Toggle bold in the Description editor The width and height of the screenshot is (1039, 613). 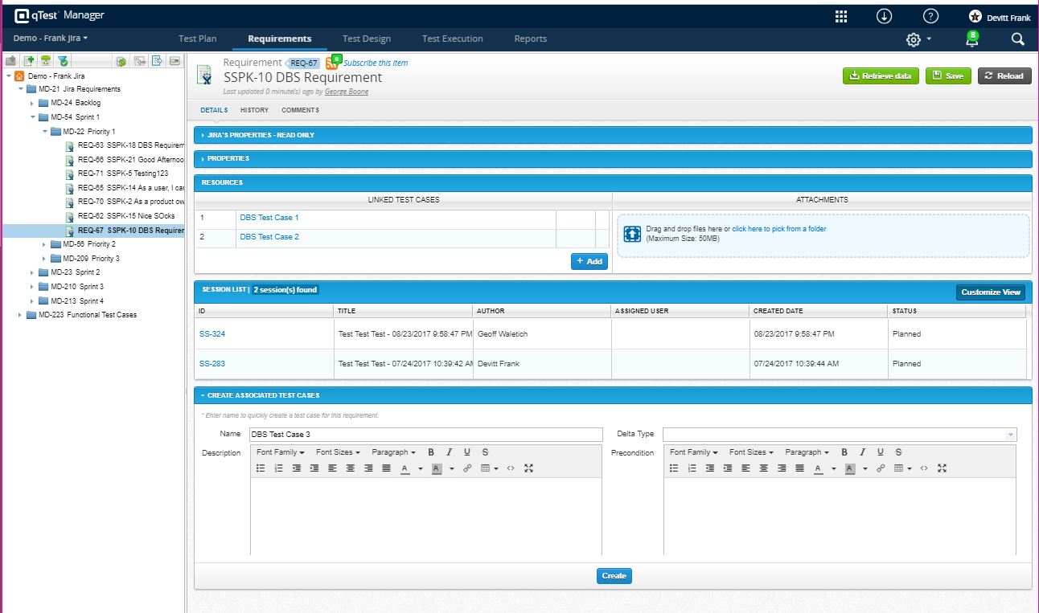[431, 452]
